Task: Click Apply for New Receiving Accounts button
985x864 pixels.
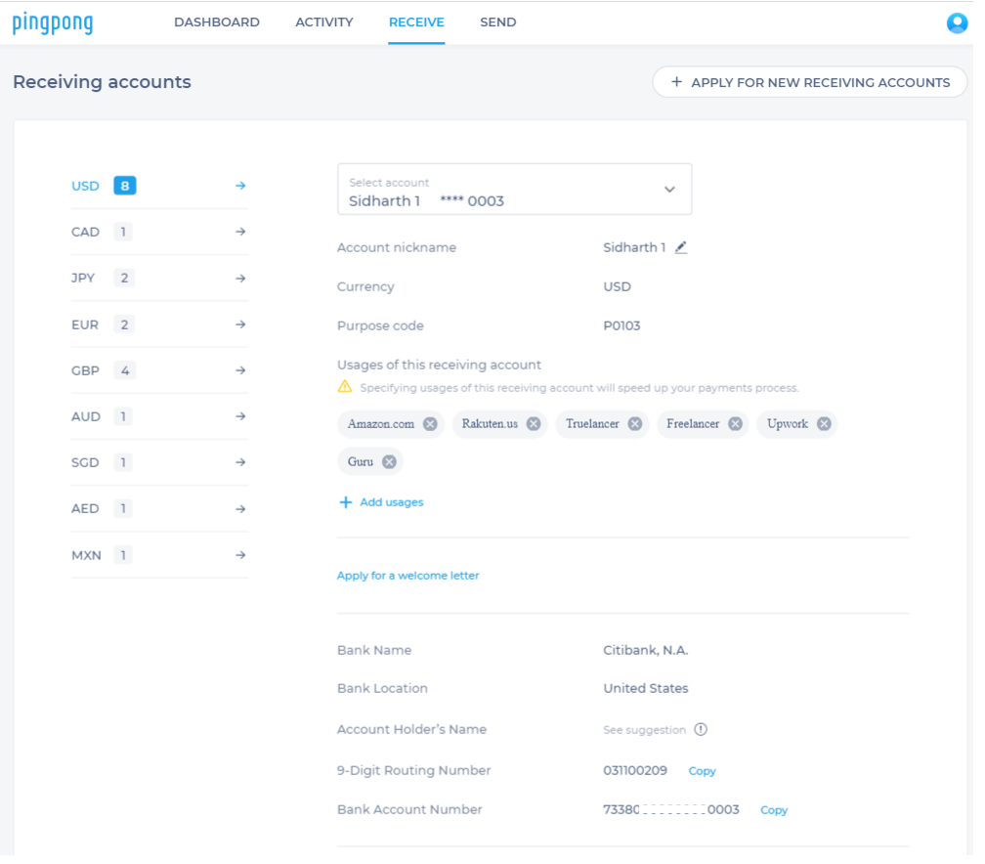Action: coord(810,82)
